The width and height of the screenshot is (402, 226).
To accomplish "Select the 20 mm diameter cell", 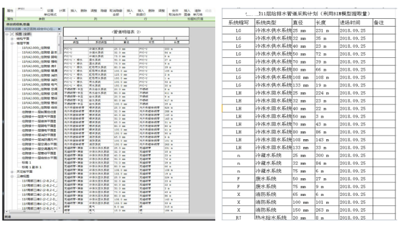I will (303, 218).
